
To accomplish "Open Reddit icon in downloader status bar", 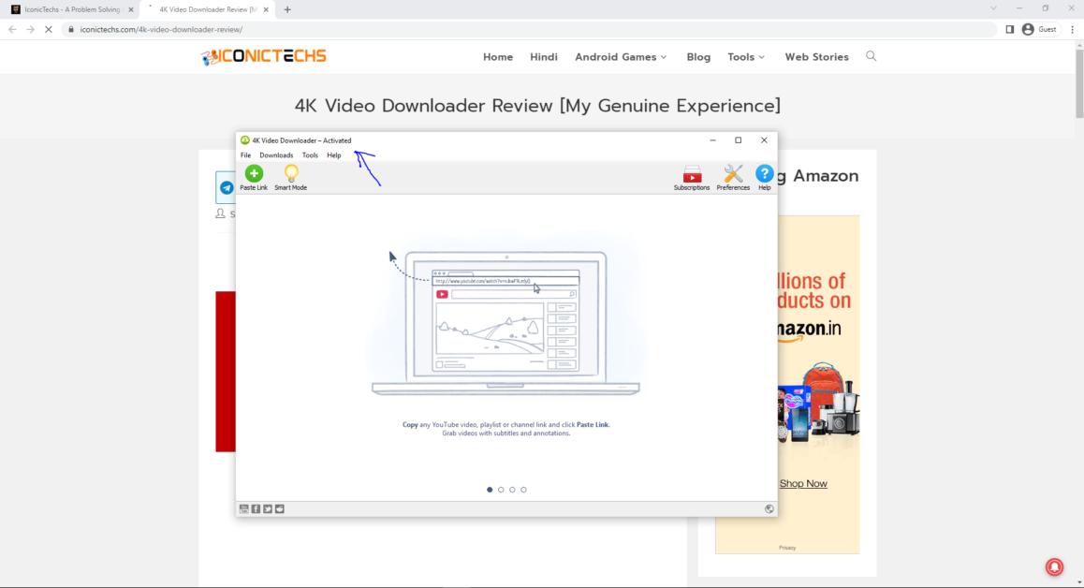I will pyautogui.click(x=279, y=508).
